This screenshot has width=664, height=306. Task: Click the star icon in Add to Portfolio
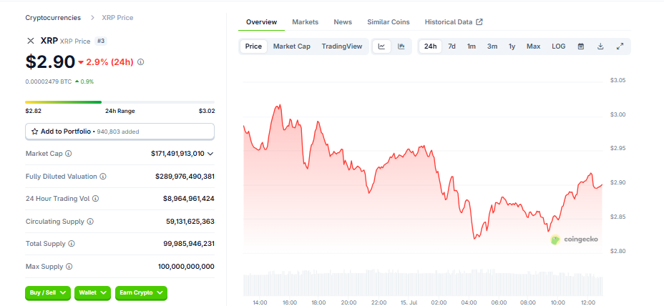(35, 132)
